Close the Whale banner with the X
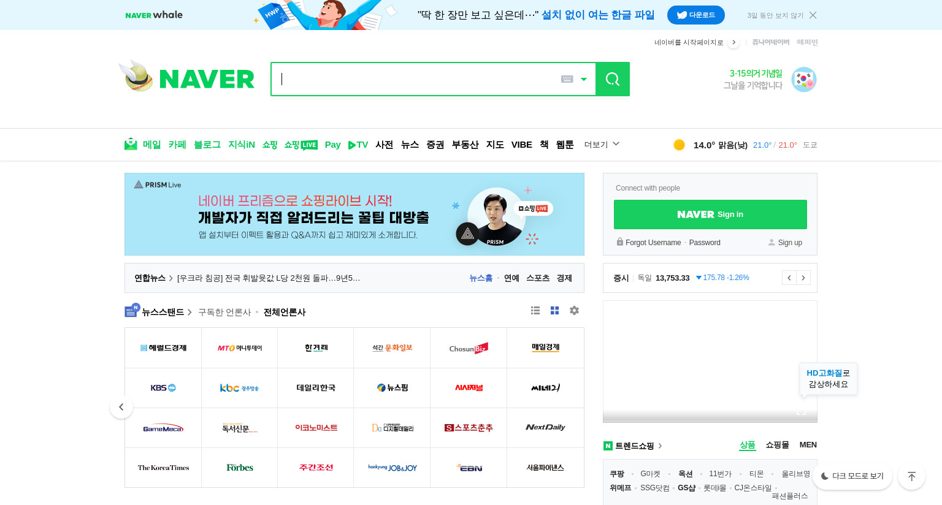The width and height of the screenshot is (942, 505). click(x=813, y=15)
